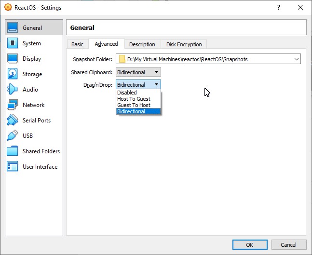Collapse the Drag'n'Drop Bidirectional combo box

pos(138,85)
